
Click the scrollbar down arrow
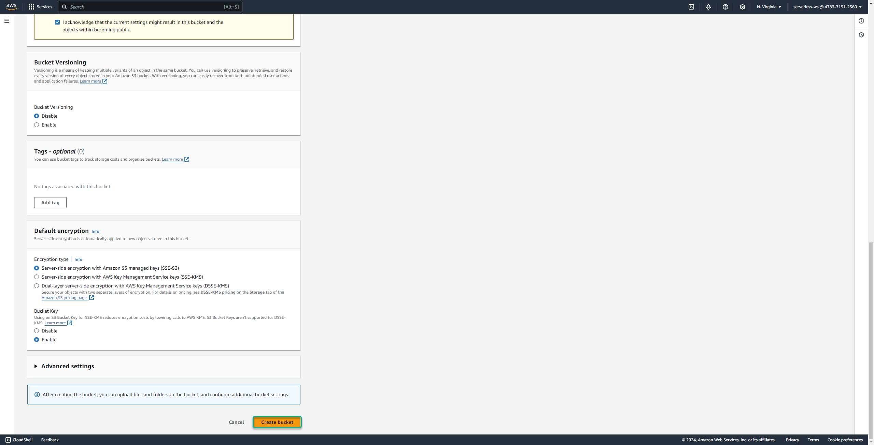point(871,442)
